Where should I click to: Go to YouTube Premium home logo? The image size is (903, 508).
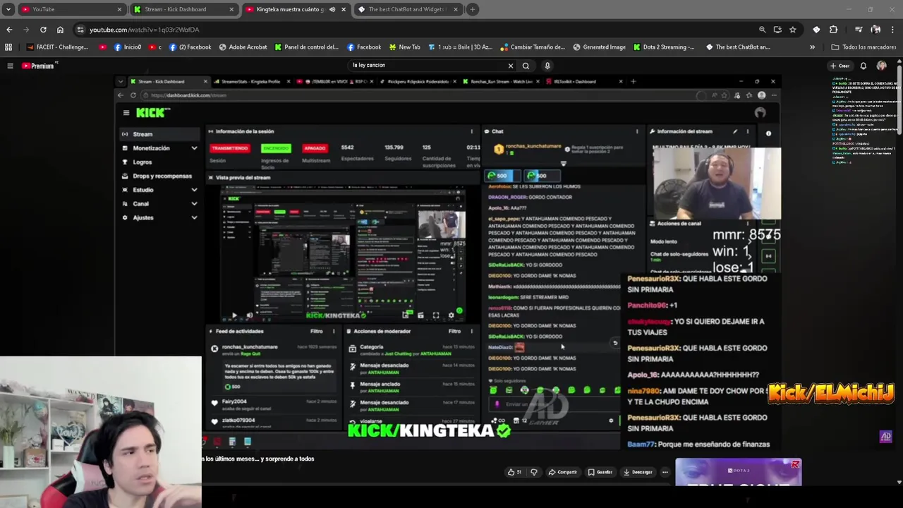[39, 66]
